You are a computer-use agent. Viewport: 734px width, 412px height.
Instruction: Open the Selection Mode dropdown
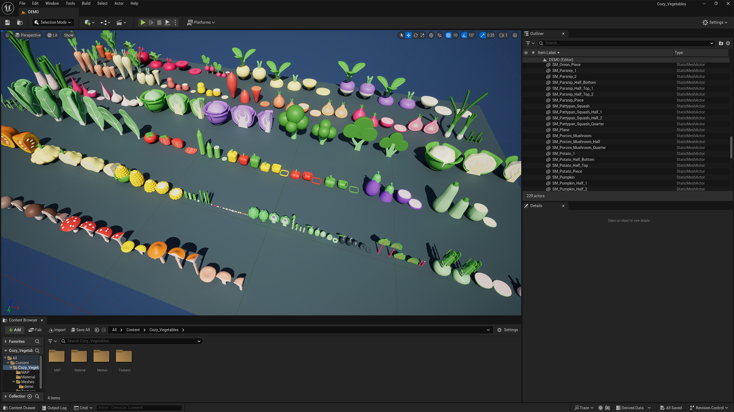(x=53, y=23)
